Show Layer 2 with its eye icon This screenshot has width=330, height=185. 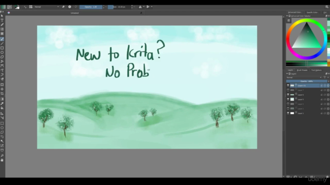tap(288, 108)
